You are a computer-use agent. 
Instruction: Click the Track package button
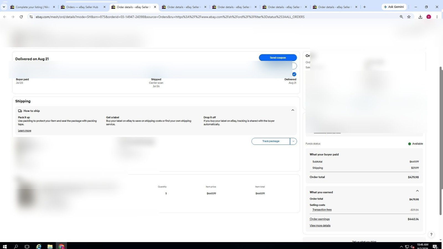coord(271,141)
